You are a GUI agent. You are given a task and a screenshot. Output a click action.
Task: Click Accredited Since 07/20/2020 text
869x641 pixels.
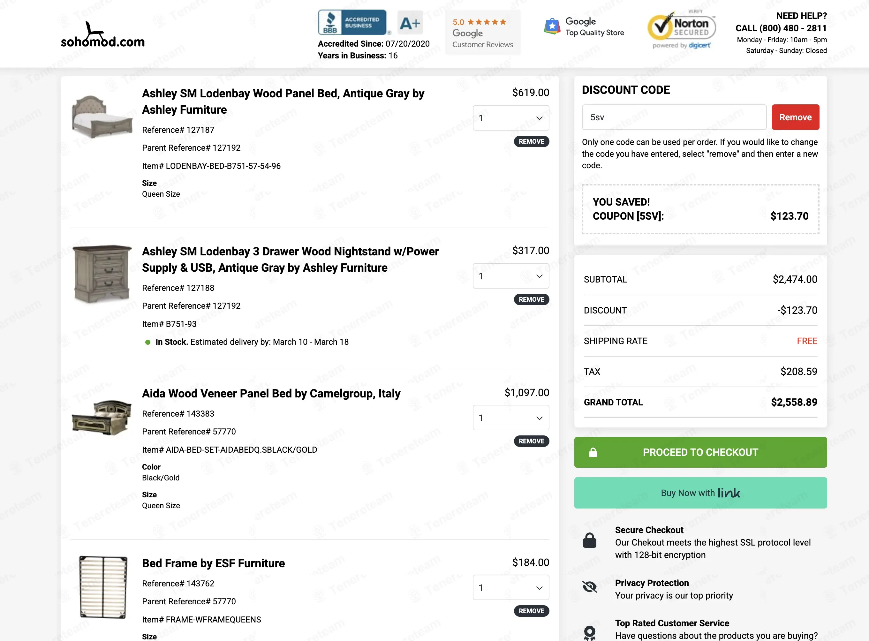click(374, 44)
